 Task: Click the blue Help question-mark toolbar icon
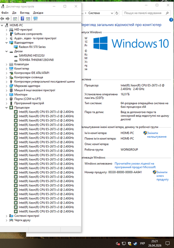point(22,19)
